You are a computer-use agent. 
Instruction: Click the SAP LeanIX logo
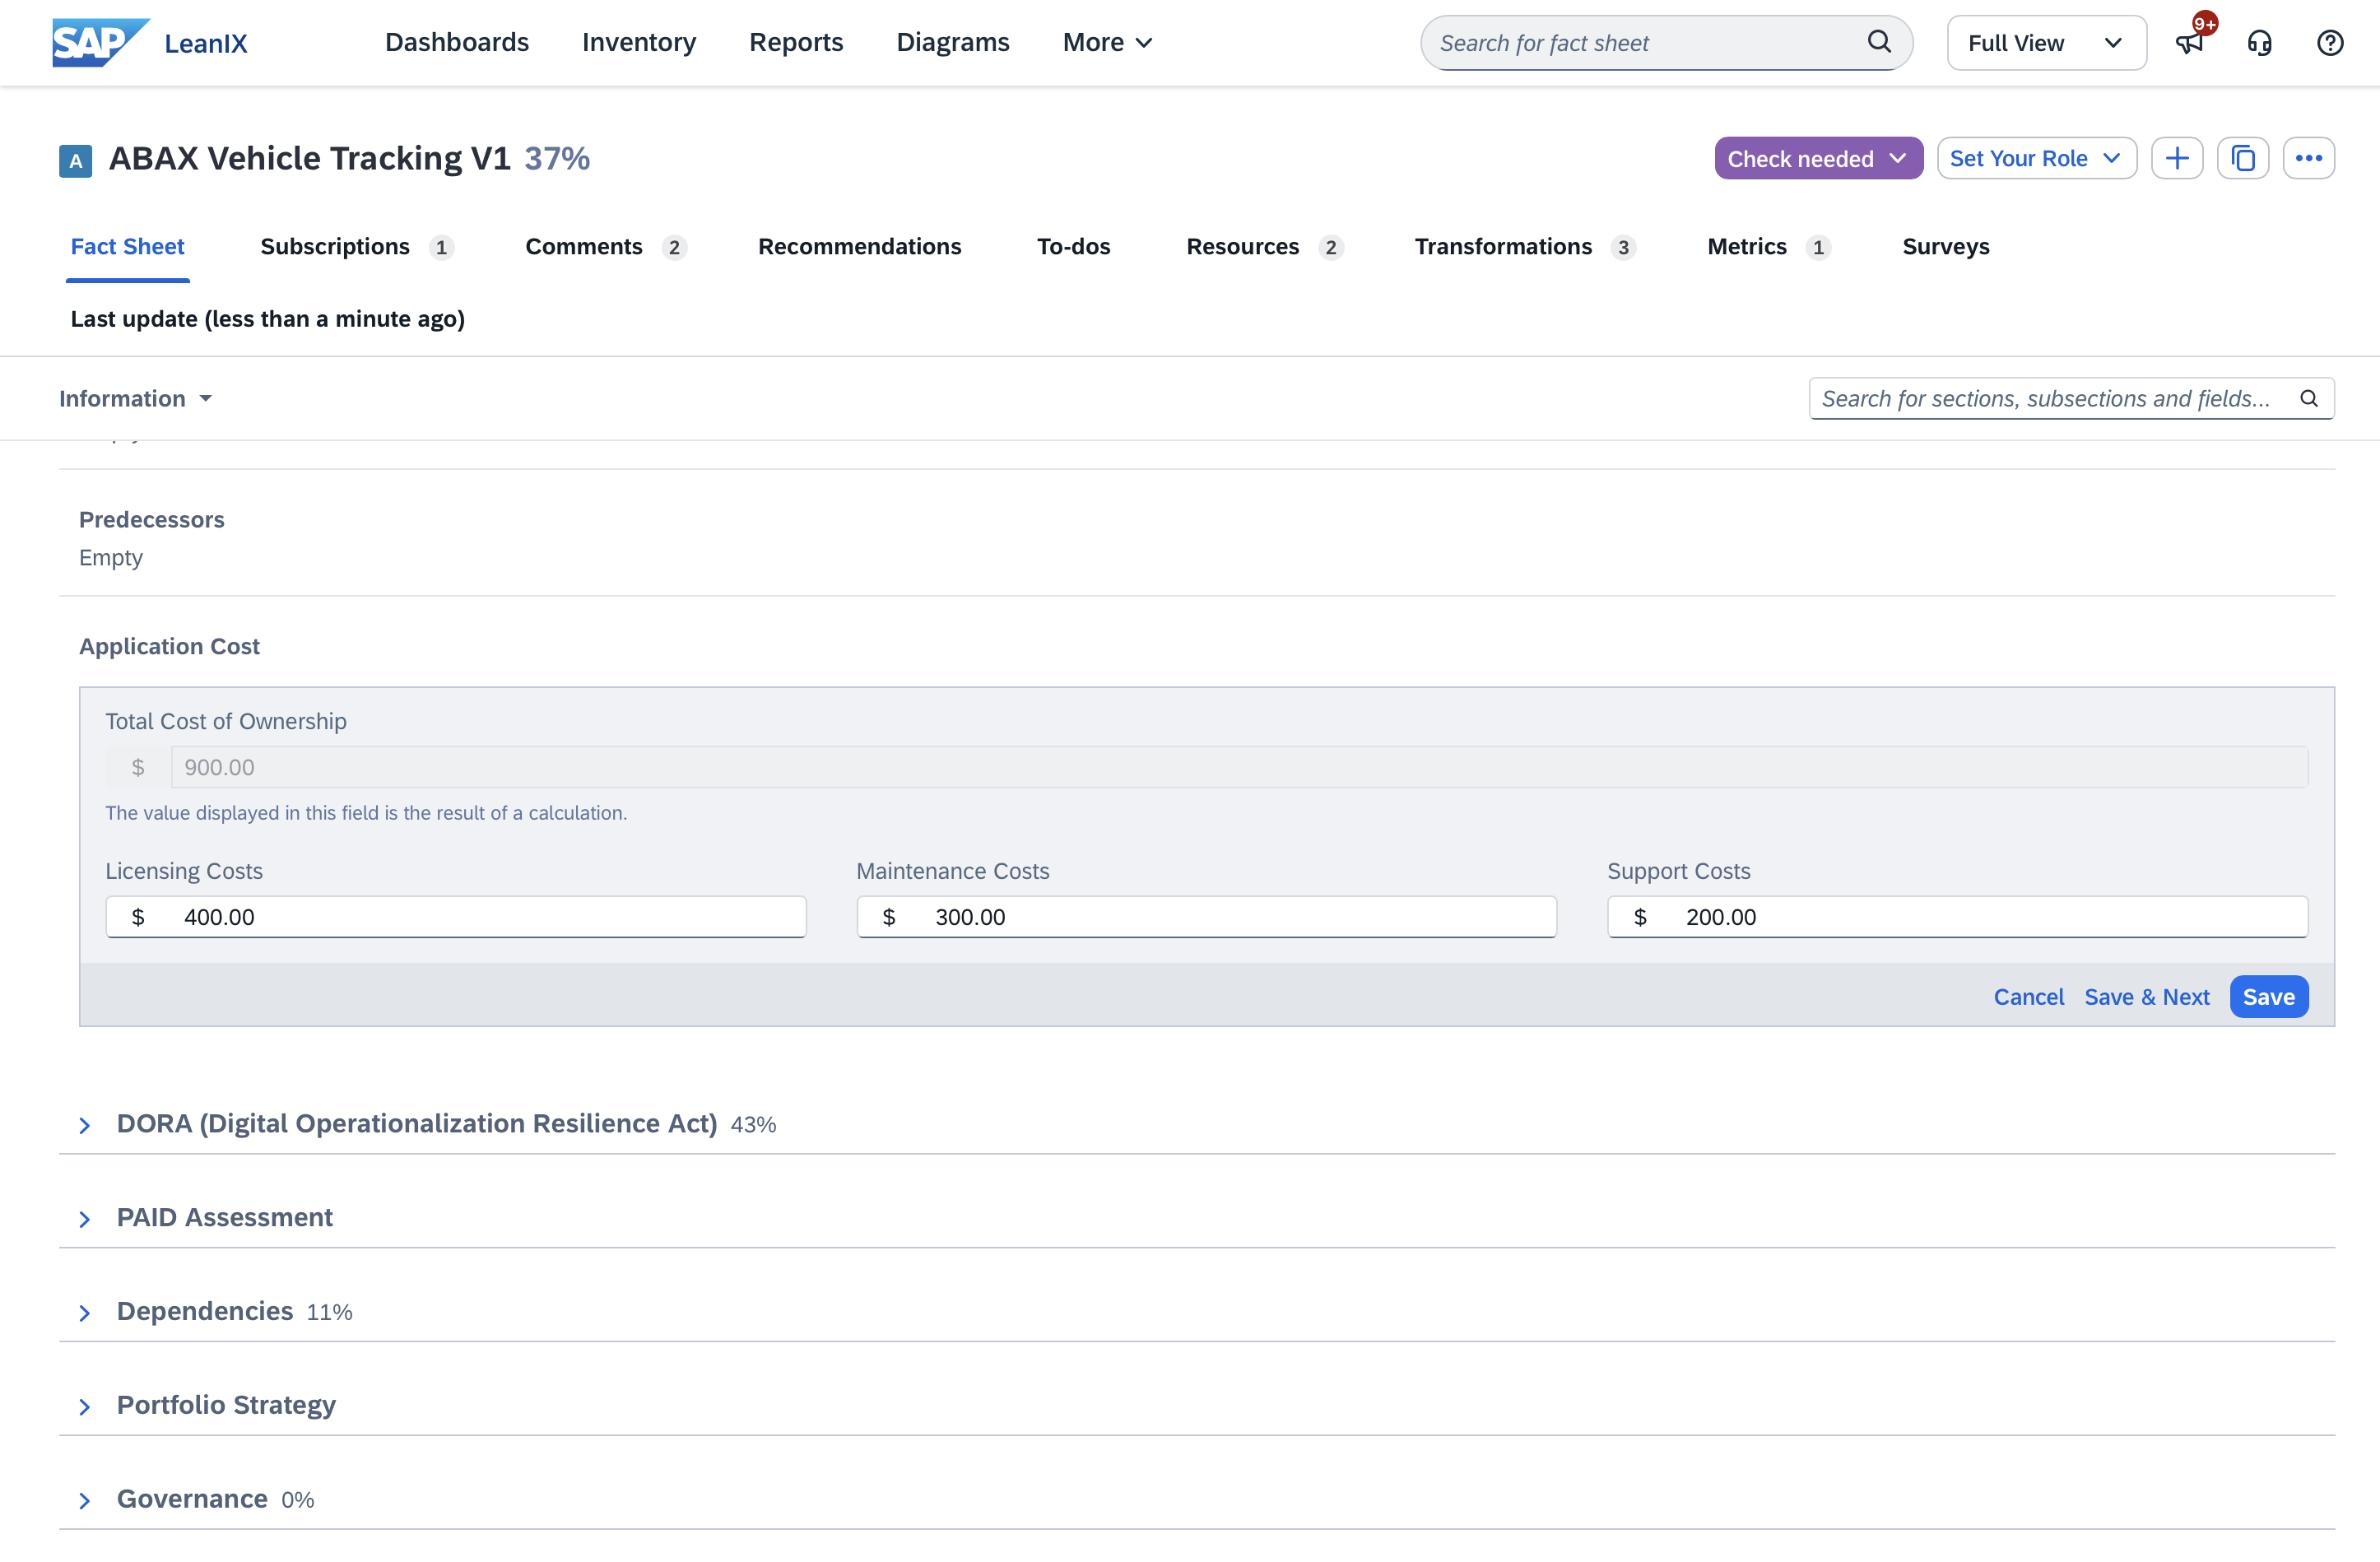150,42
